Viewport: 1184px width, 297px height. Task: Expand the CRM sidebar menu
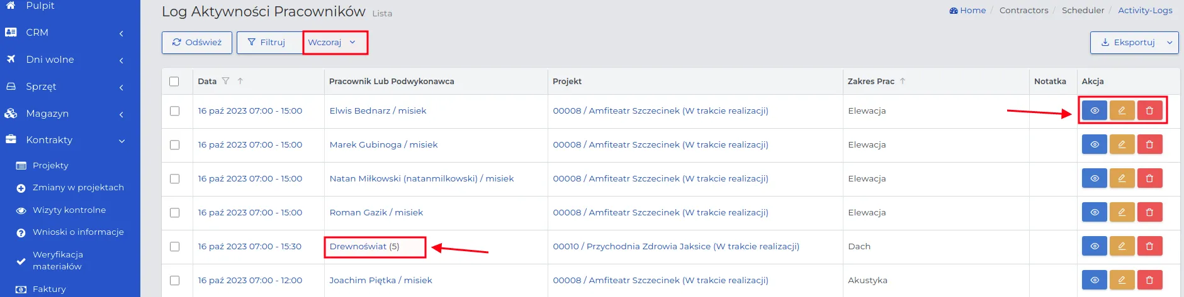[x=70, y=32]
